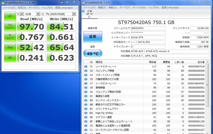Click the 生の値 column header
The width and height of the screenshot is (213, 134).
click(x=195, y=62)
